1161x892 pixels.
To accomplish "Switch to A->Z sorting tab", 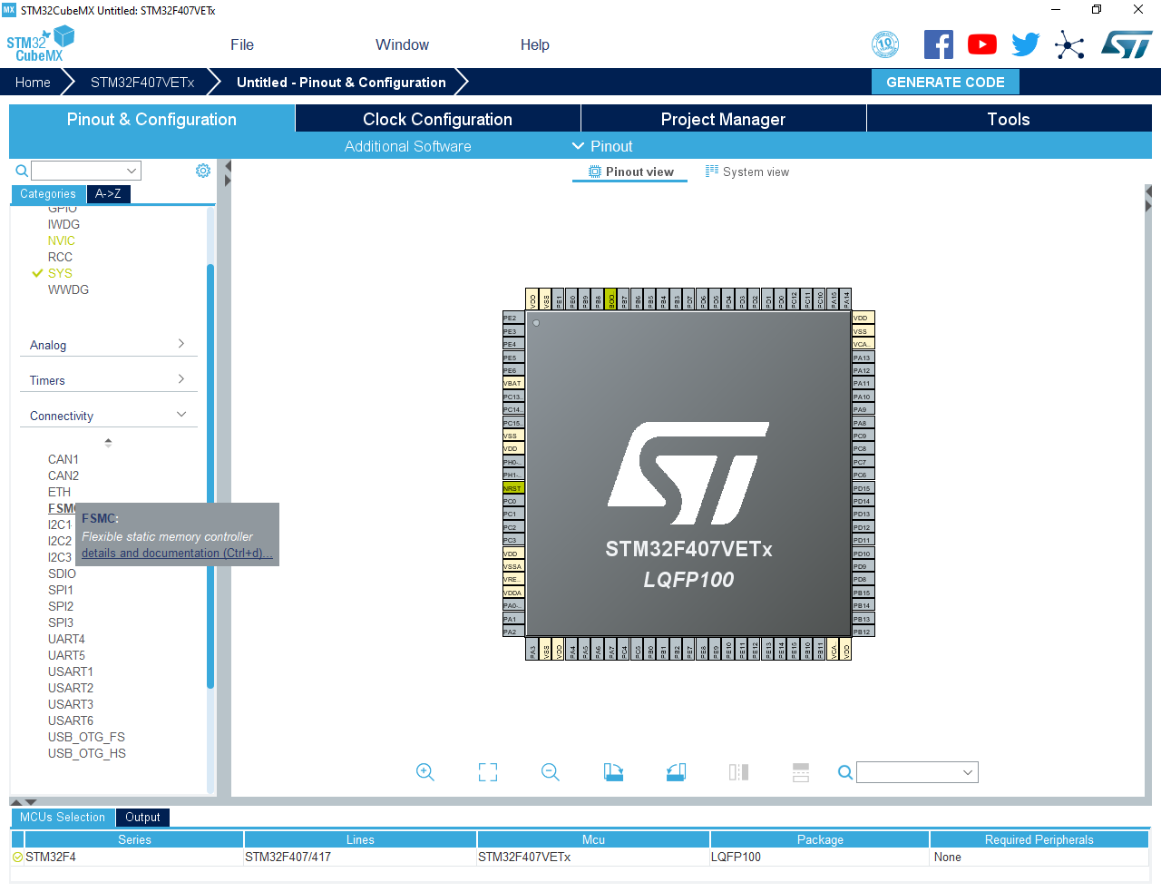I will 109,193.
